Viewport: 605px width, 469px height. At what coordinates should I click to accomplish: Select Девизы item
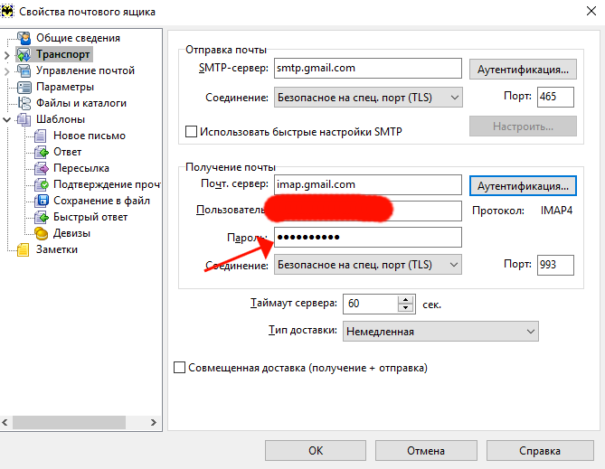(x=71, y=233)
